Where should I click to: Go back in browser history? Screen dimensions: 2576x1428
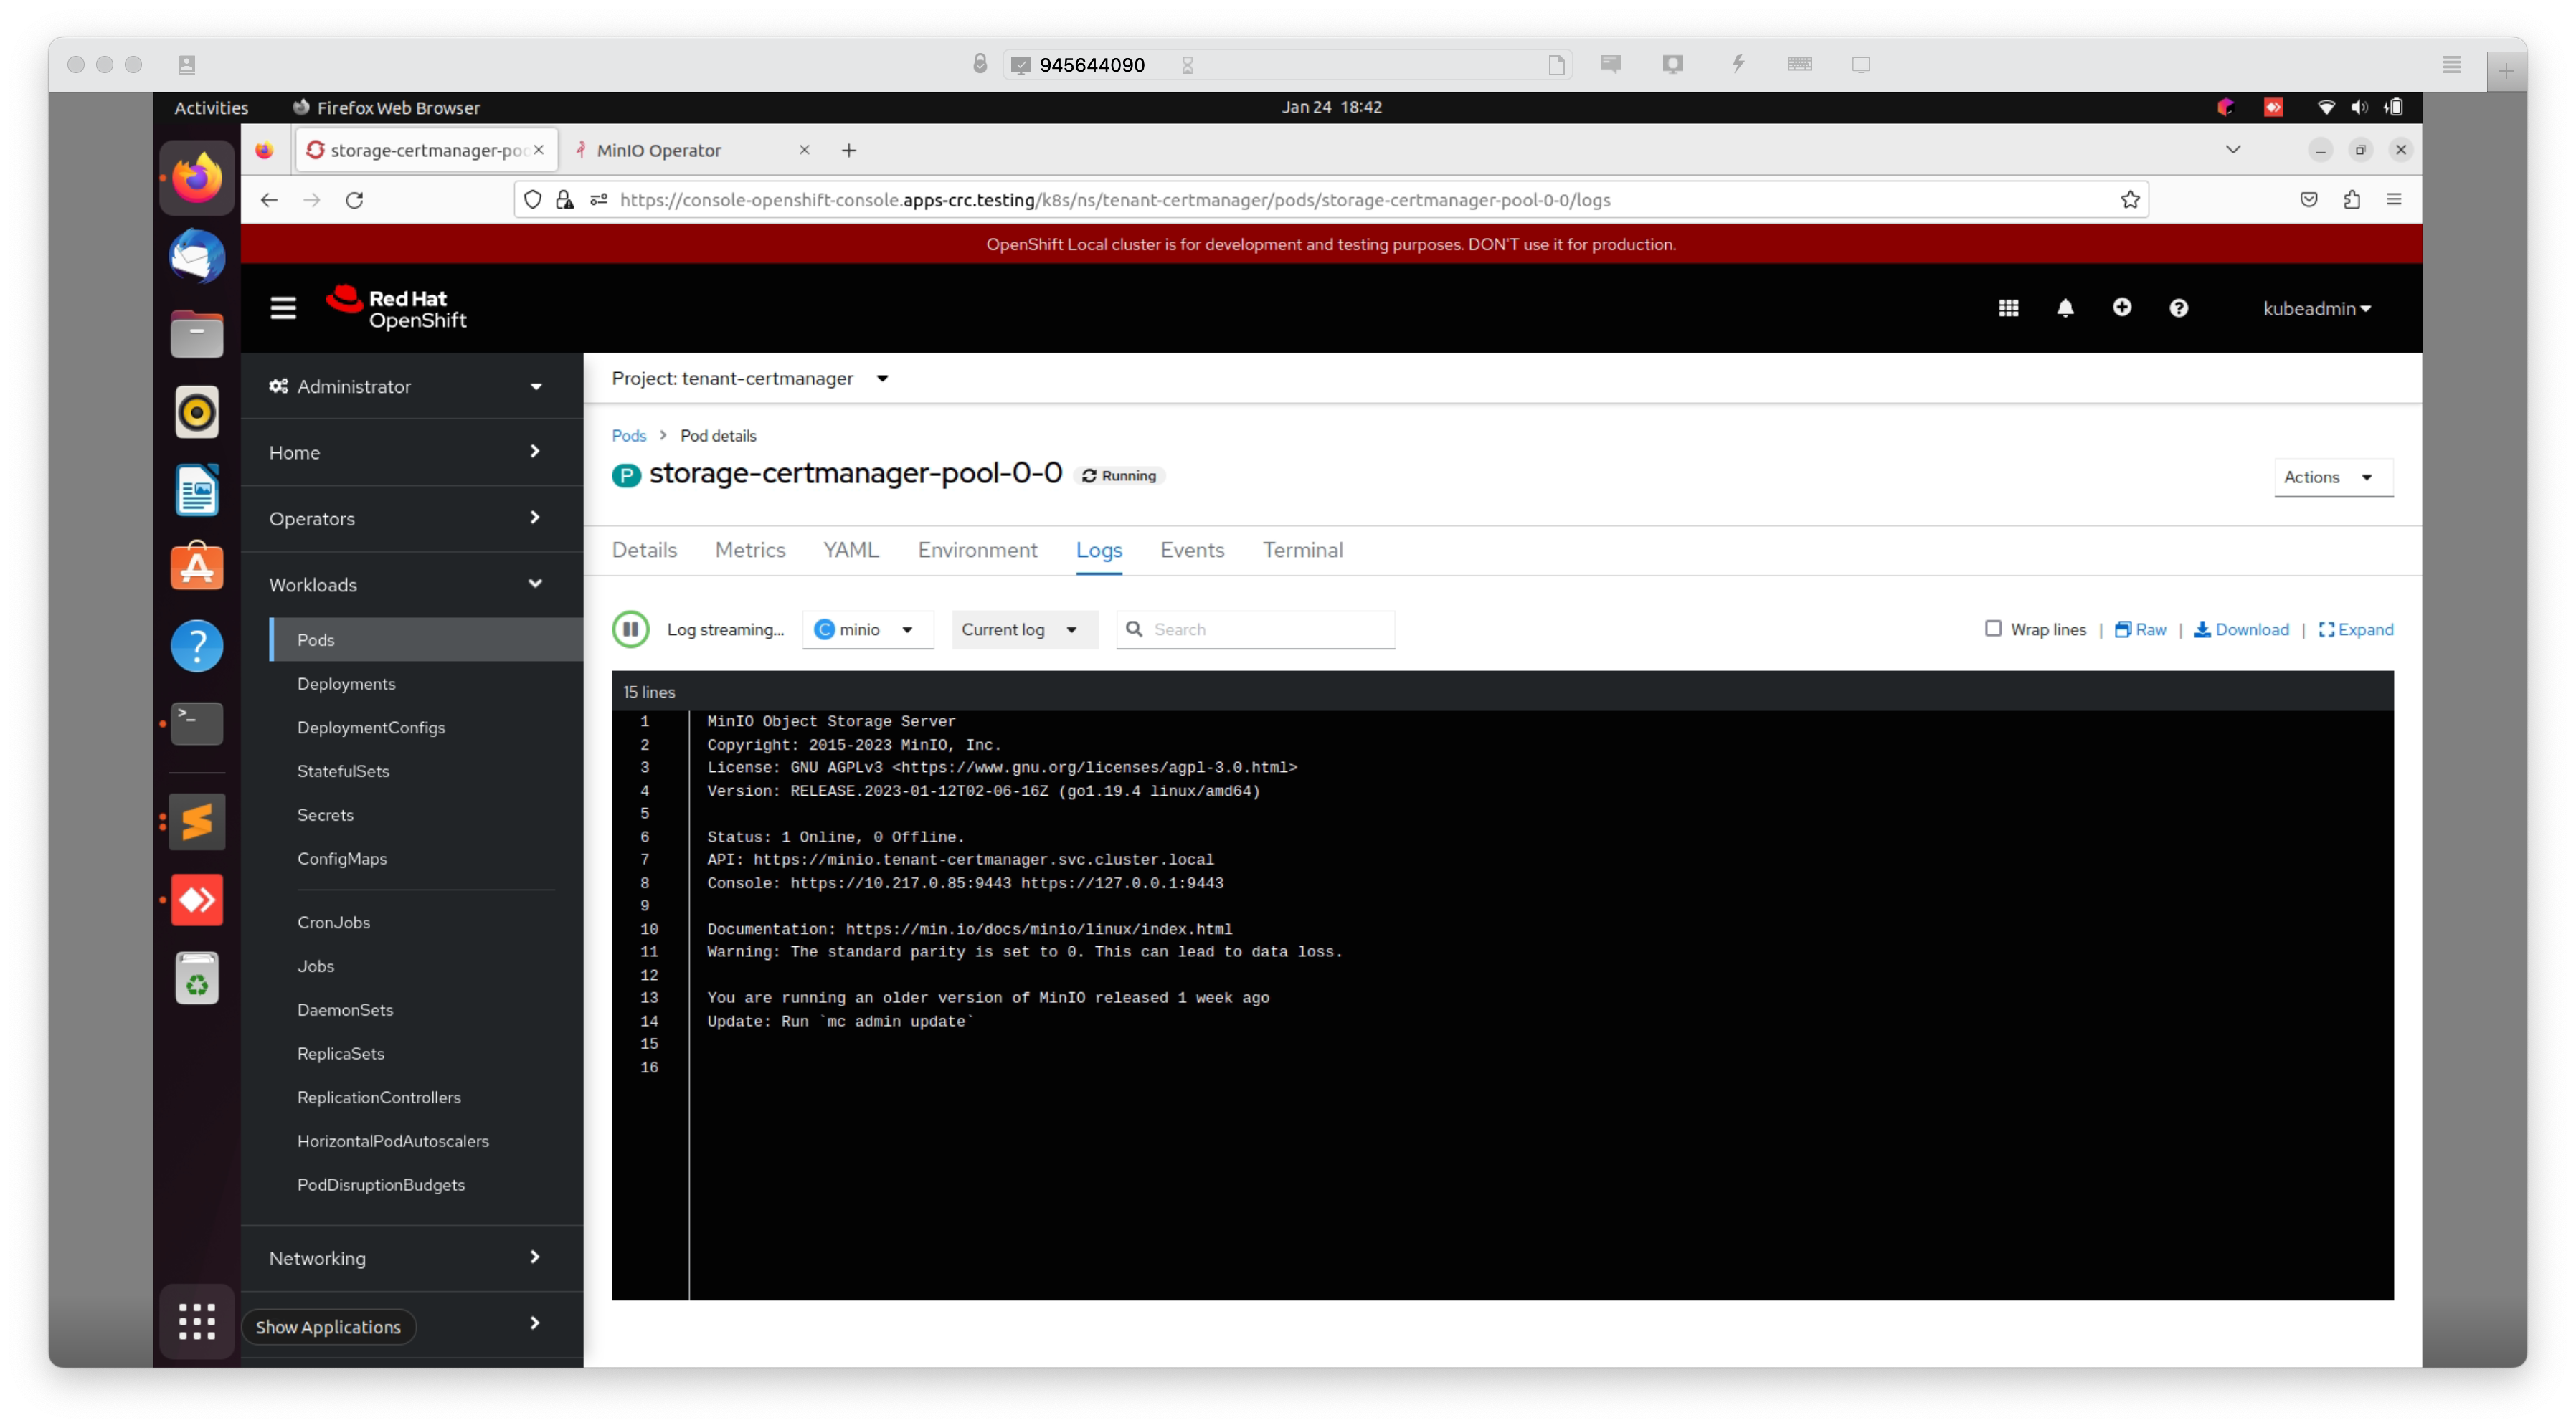click(269, 200)
